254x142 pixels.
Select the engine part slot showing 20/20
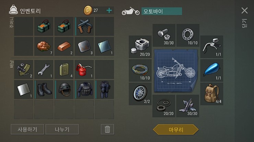click(x=140, y=47)
